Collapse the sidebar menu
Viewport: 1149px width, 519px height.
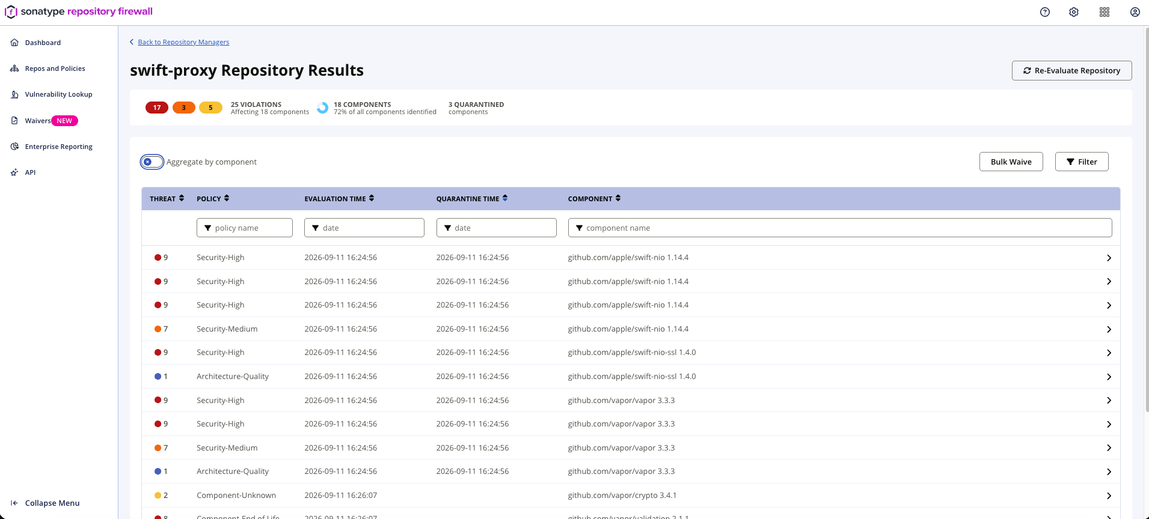tap(45, 503)
